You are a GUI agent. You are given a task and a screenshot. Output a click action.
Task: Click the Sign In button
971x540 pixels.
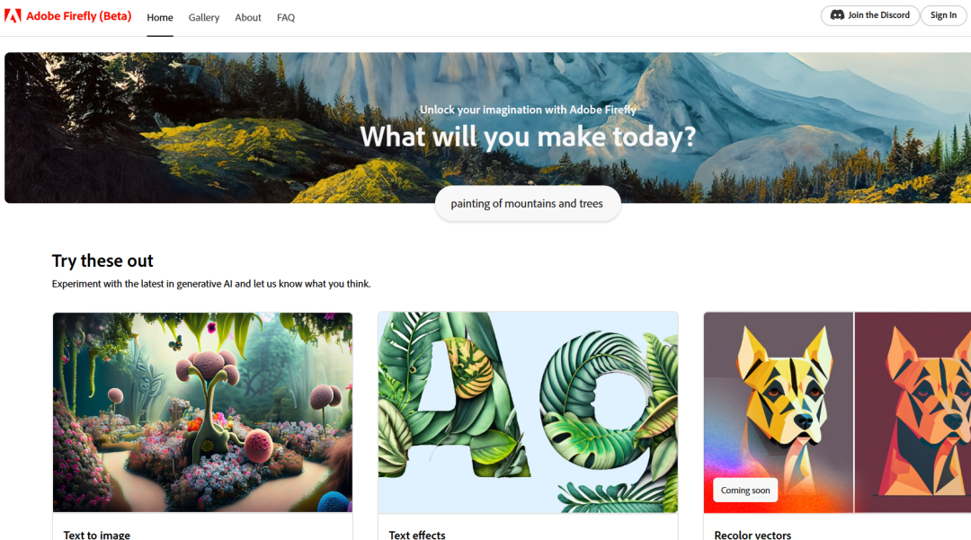click(943, 15)
